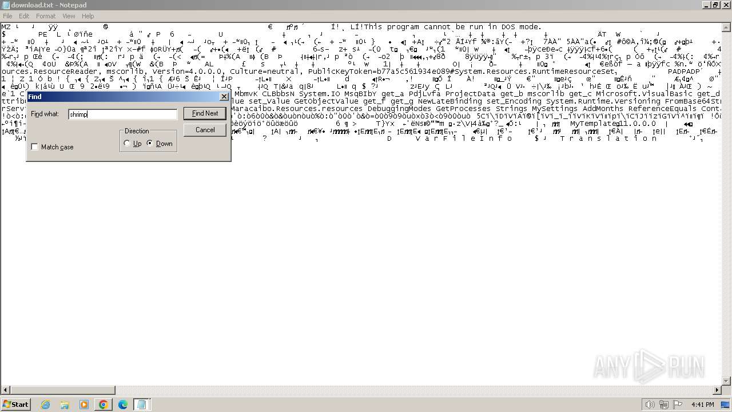732x412 pixels.
Task: Click the vertical scrollbar up arrow
Action: [x=727, y=27]
